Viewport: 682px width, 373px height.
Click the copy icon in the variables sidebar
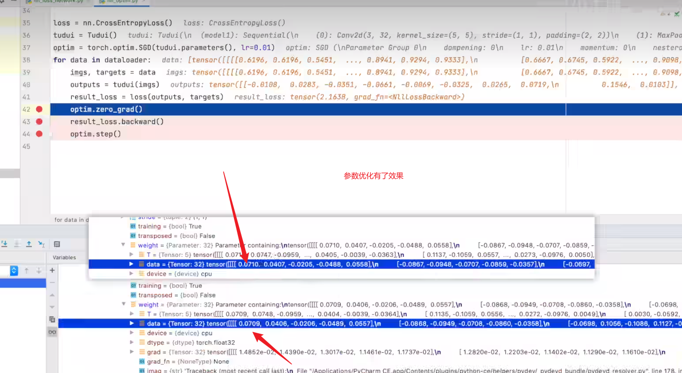tap(52, 319)
